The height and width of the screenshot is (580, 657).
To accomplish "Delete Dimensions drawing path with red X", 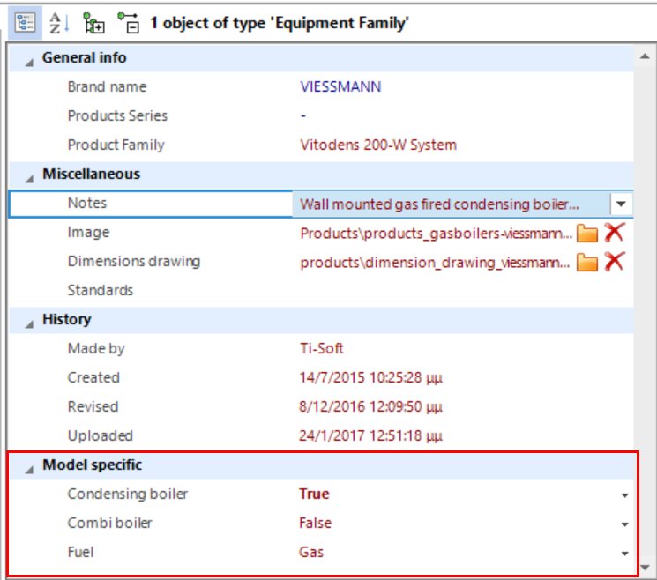I will pyautogui.click(x=615, y=262).
